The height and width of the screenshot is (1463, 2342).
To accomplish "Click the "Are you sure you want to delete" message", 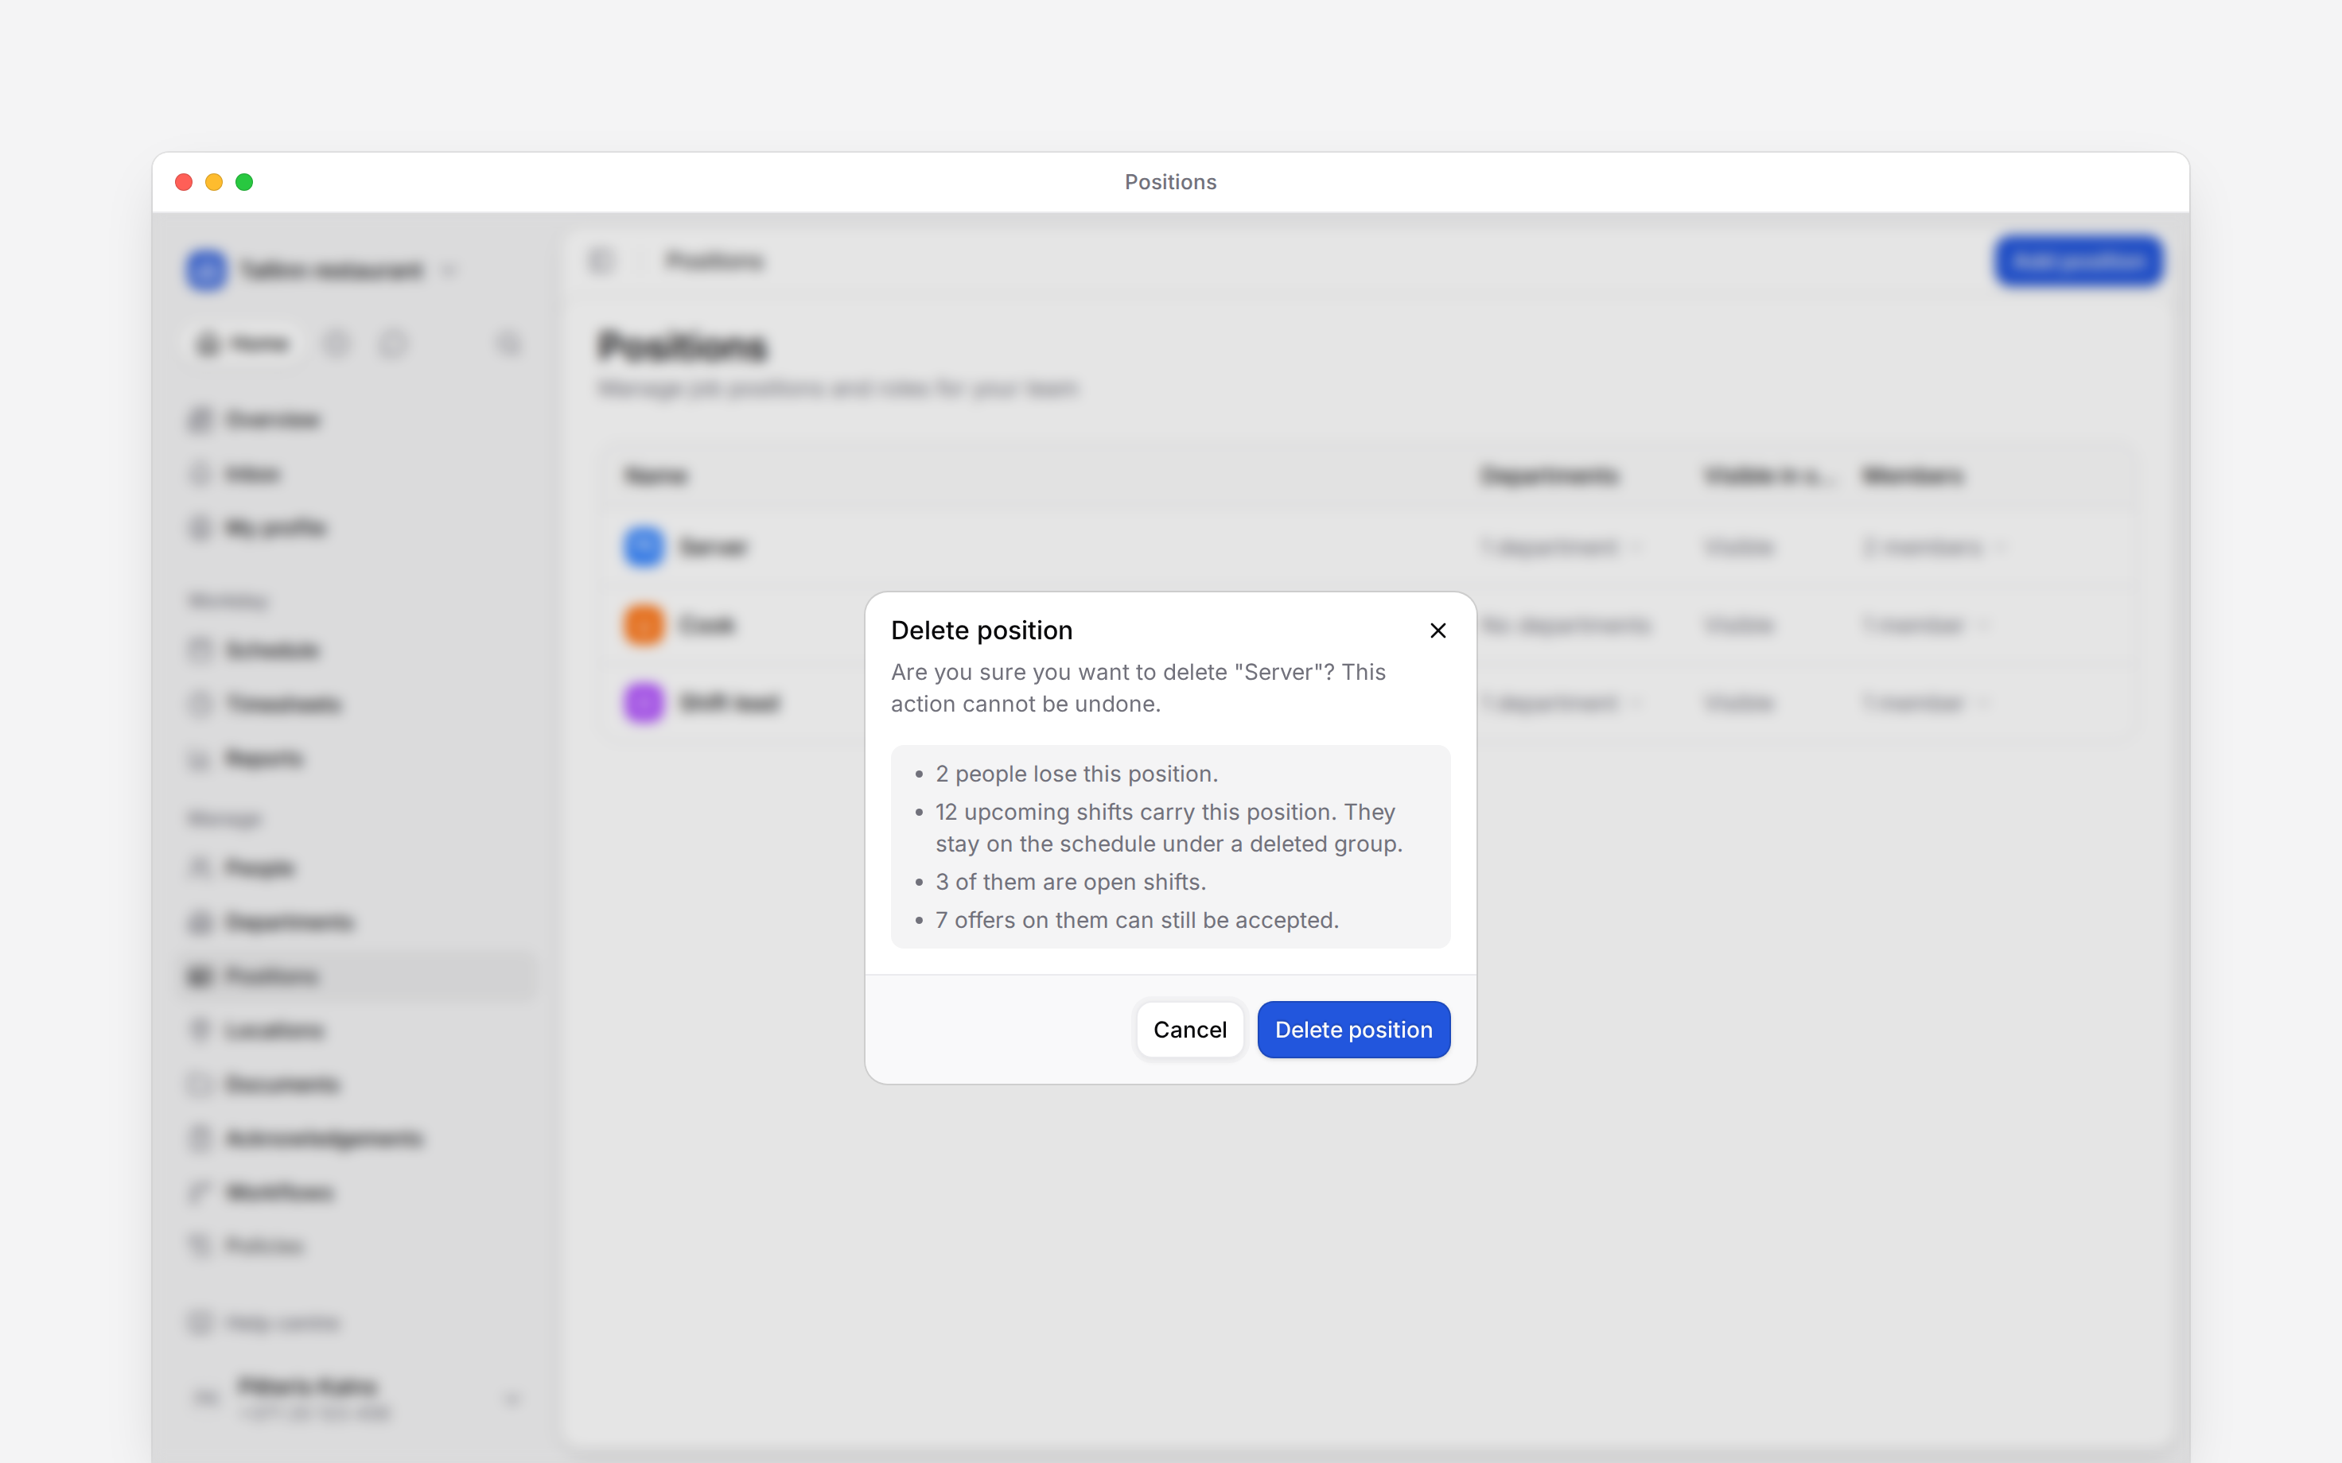I will (1138, 688).
